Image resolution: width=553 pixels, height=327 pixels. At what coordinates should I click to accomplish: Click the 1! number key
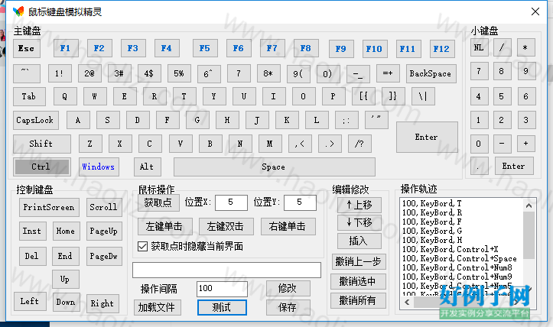pyautogui.click(x=60, y=73)
